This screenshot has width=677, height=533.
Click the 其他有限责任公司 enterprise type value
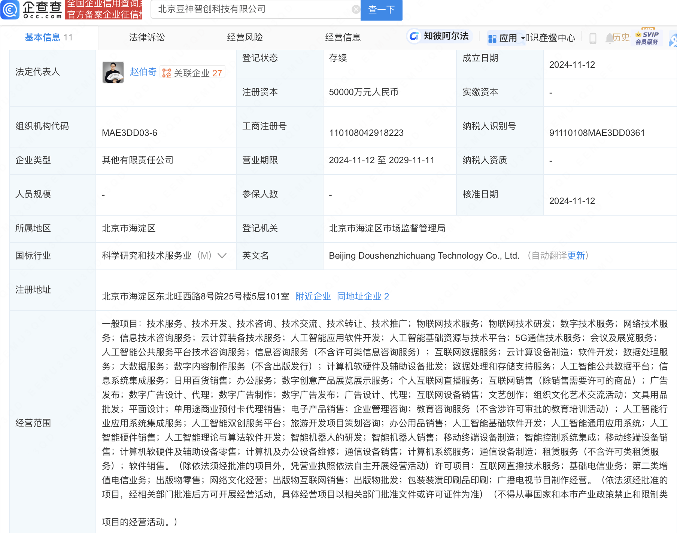tap(138, 160)
